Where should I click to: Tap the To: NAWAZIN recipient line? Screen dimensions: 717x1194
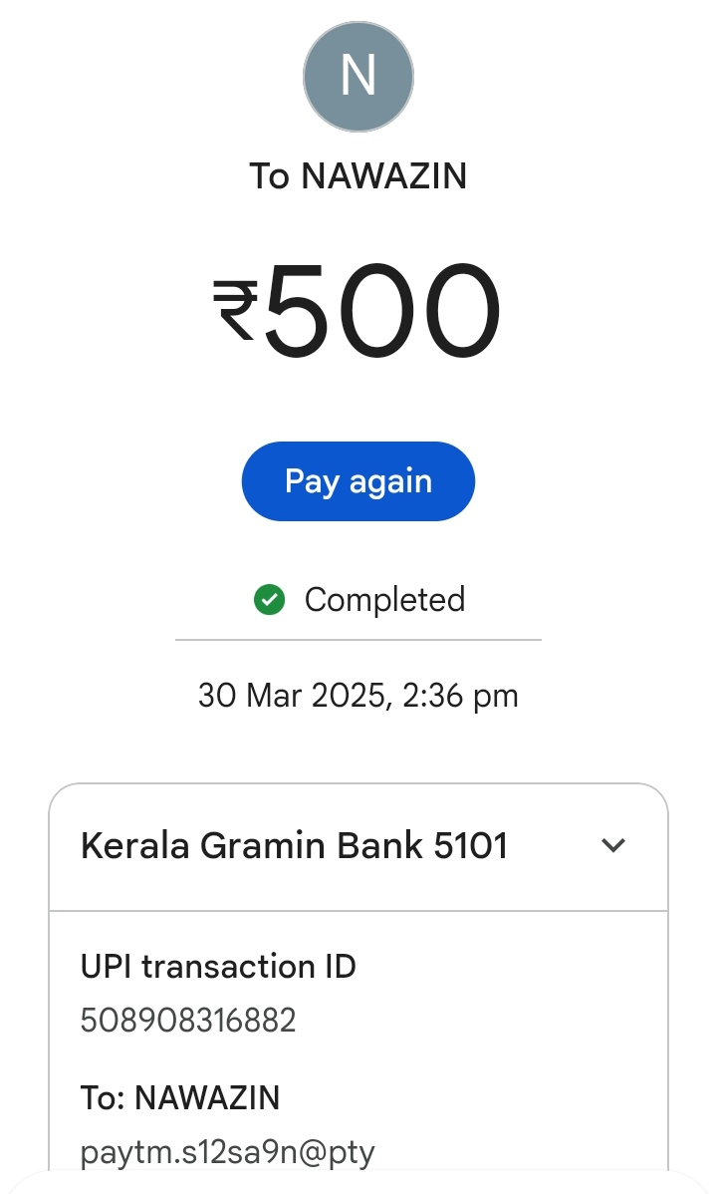(x=180, y=1098)
